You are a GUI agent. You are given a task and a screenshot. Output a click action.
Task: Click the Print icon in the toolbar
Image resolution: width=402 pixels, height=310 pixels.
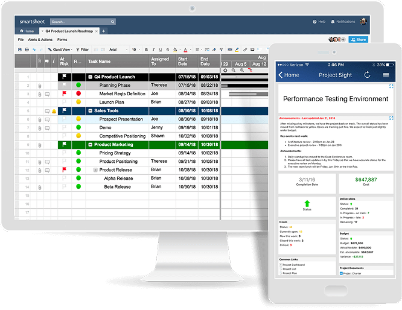pos(27,50)
